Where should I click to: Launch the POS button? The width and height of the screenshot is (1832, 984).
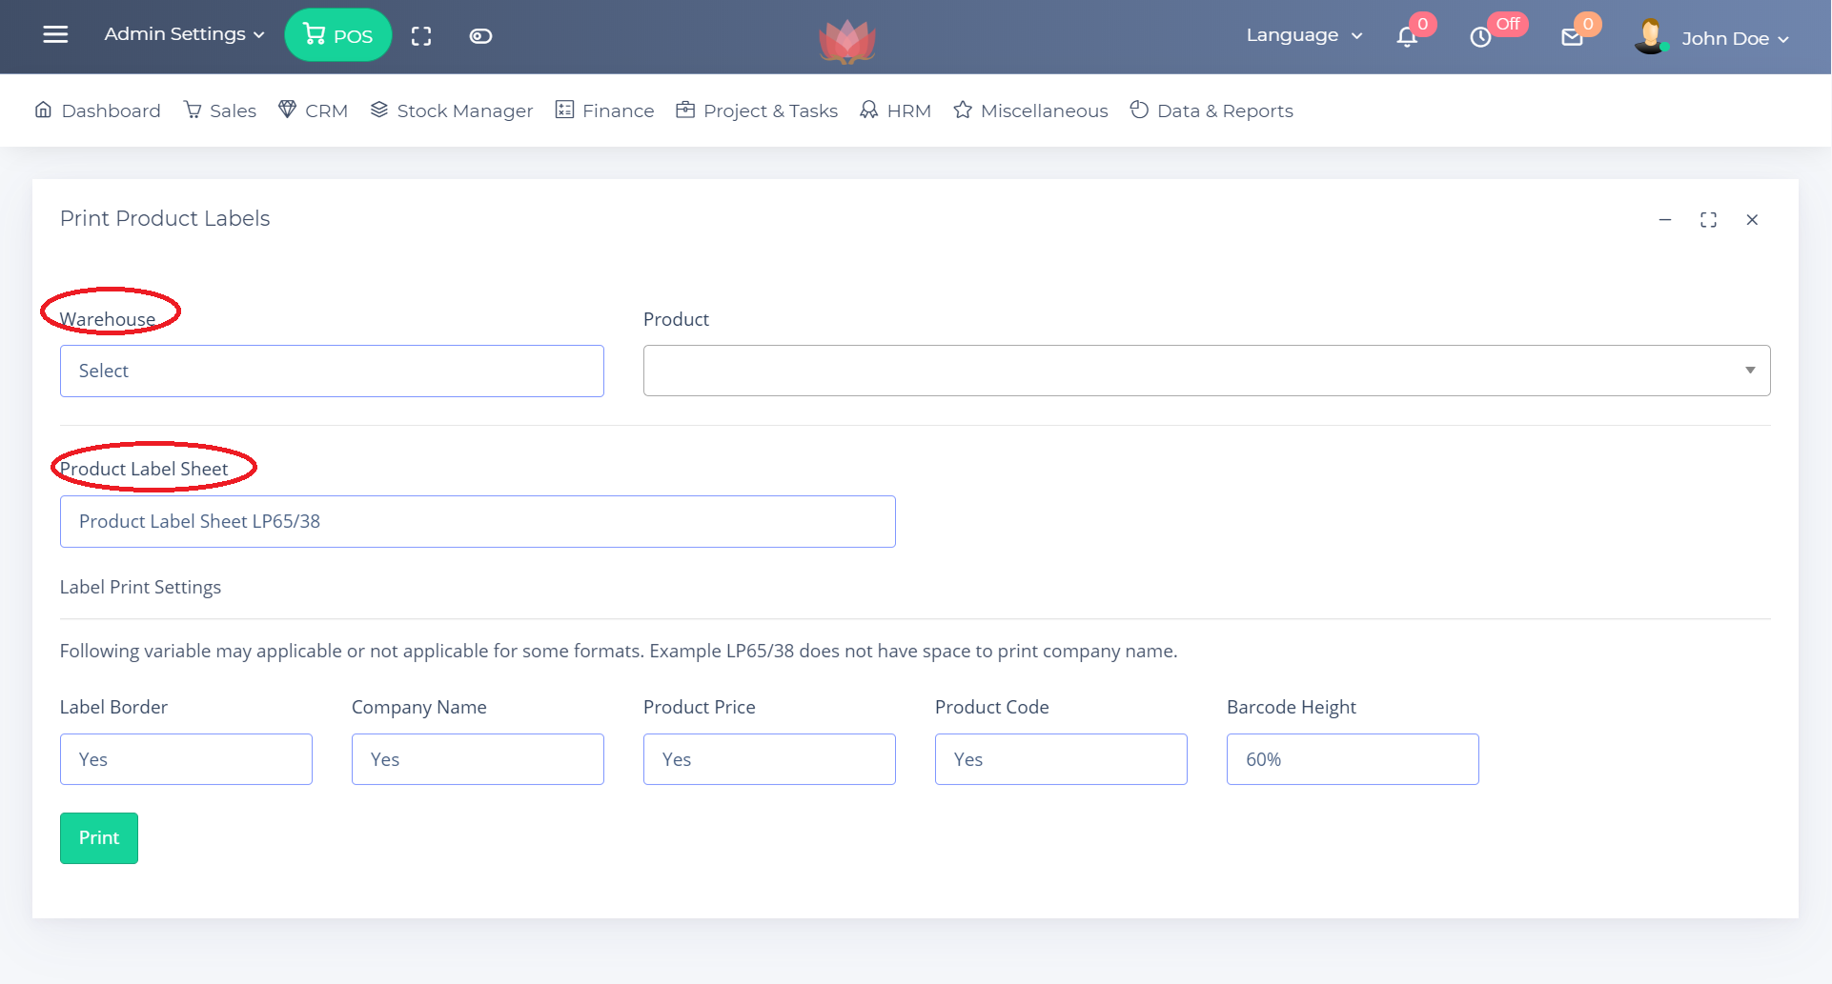click(x=337, y=35)
